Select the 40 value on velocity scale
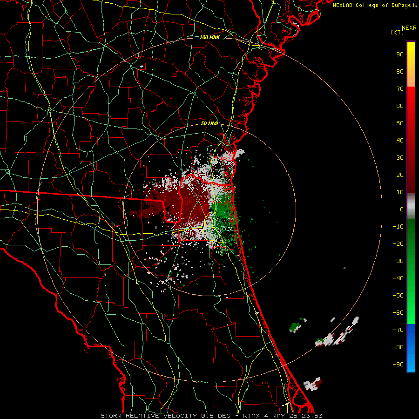 coord(400,141)
